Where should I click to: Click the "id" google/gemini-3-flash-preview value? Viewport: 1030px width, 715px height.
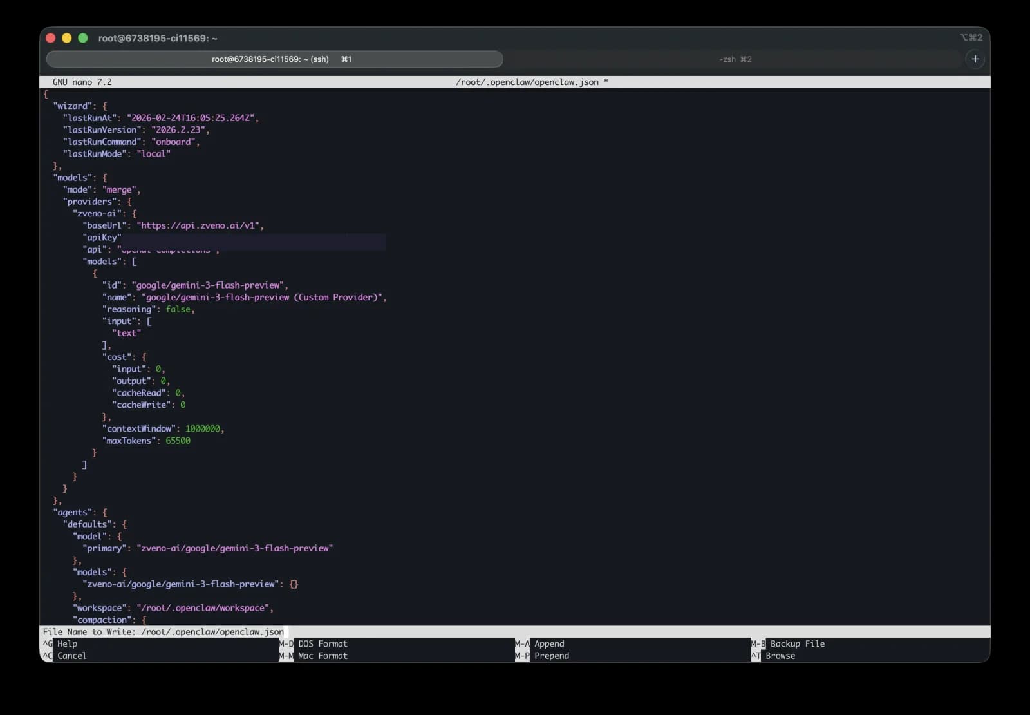tap(209, 285)
